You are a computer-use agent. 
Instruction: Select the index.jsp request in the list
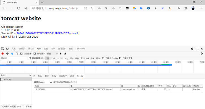[x=16, y=79]
